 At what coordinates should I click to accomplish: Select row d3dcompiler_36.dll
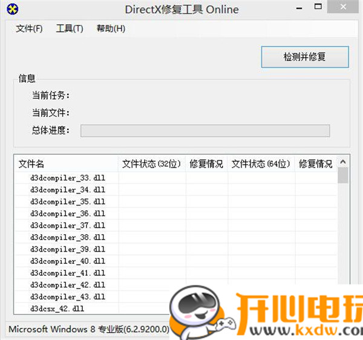(176, 214)
